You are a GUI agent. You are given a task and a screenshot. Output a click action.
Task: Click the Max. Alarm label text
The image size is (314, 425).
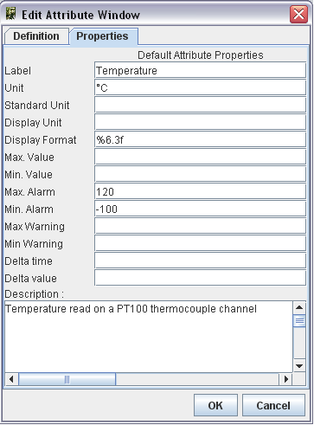(29, 192)
